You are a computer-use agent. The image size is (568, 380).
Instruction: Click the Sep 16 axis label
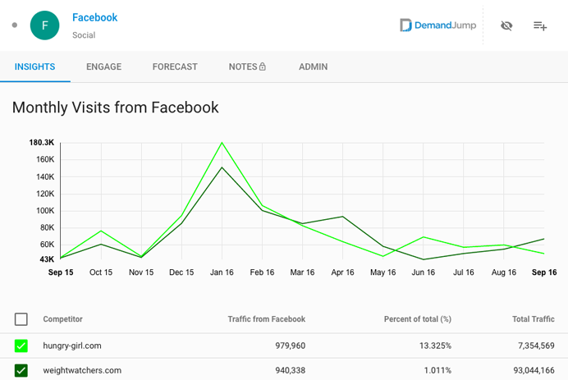tap(544, 272)
